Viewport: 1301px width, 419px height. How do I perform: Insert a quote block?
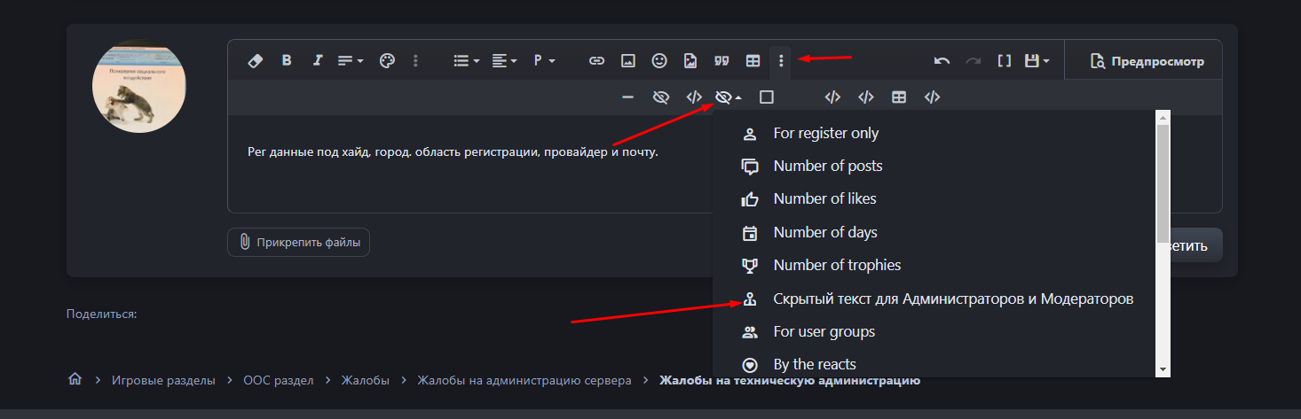coord(721,61)
